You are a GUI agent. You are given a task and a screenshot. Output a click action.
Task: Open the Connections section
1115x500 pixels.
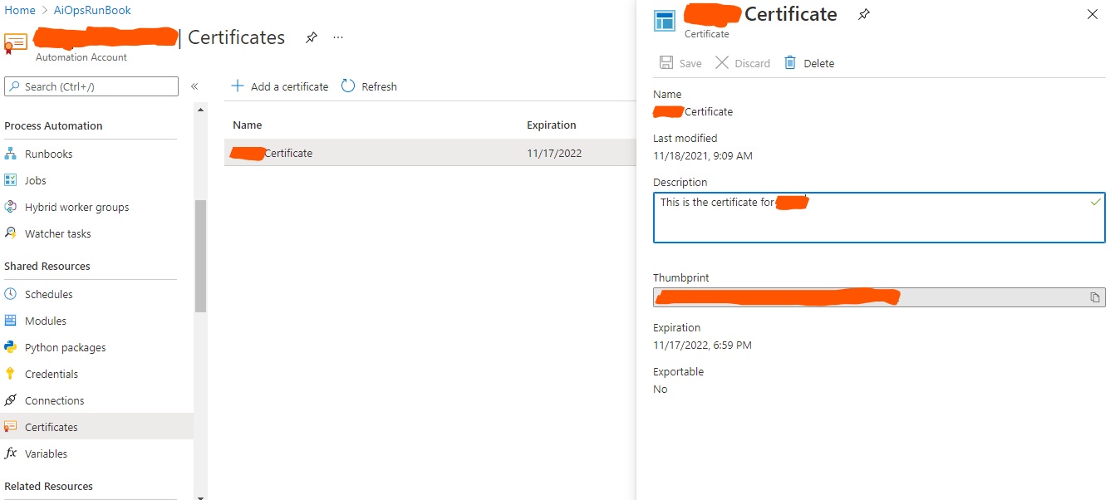coord(55,400)
